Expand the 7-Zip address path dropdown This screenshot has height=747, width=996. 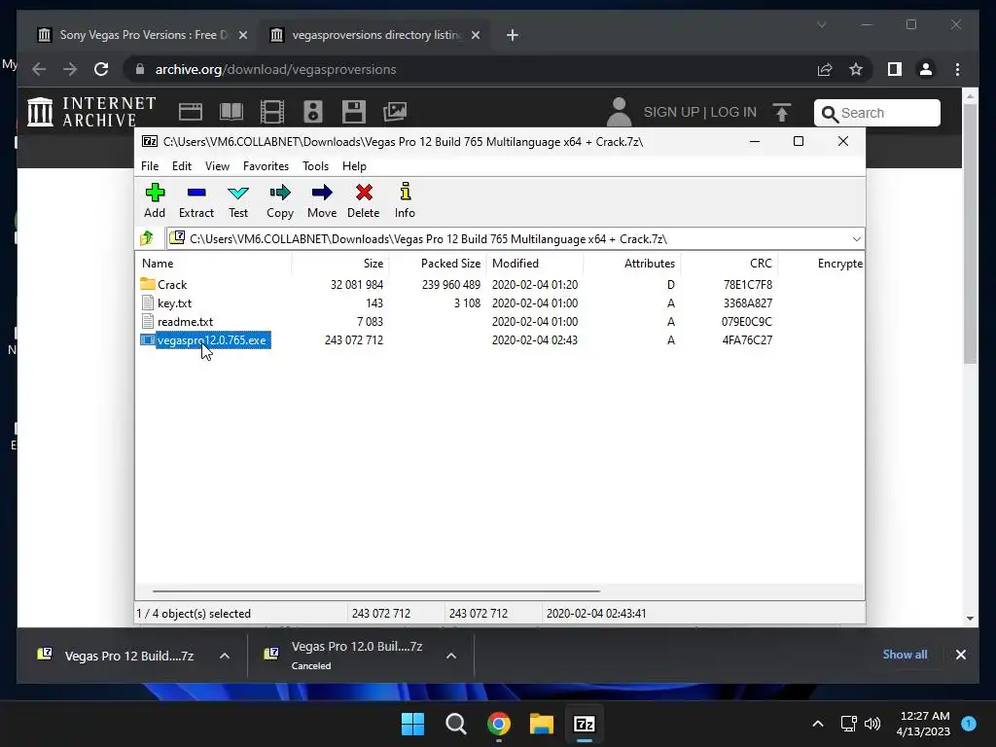tap(856, 239)
